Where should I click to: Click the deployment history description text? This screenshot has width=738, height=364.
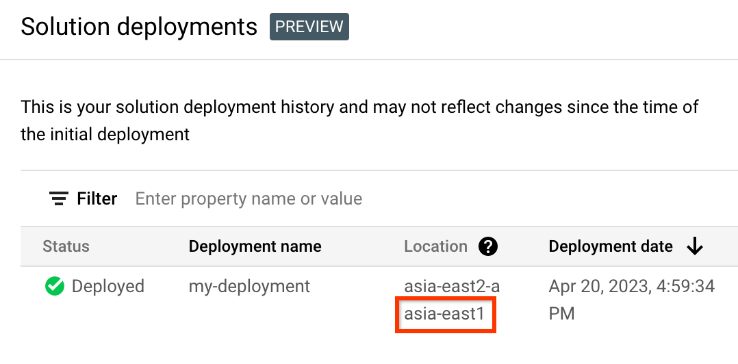click(x=359, y=107)
